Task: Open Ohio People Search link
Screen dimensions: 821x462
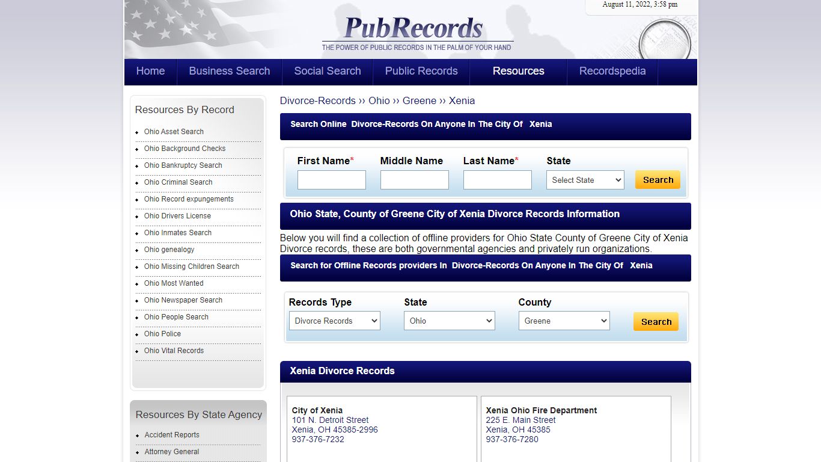Action: [x=176, y=317]
